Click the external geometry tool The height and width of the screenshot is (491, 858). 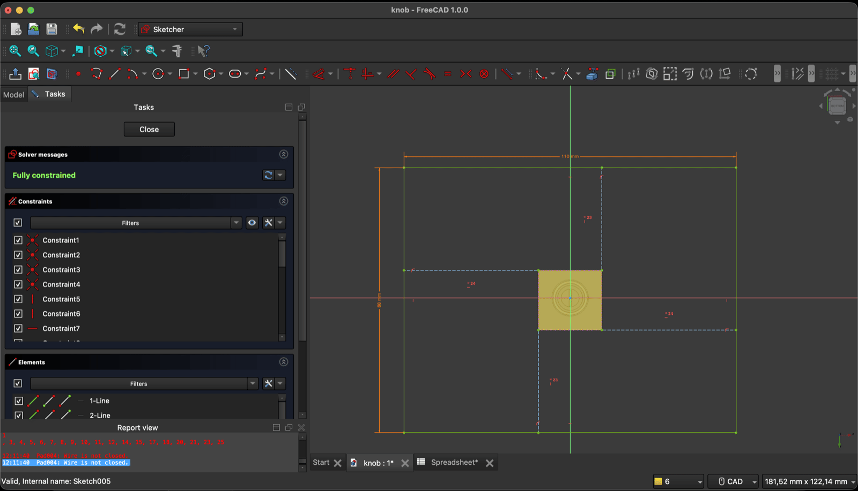click(592, 74)
